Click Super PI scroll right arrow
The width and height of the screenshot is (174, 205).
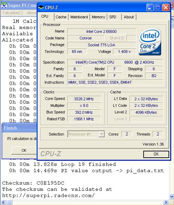(x=166, y=203)
